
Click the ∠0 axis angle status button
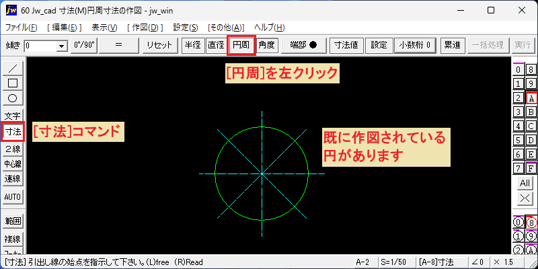coord(478,262)
